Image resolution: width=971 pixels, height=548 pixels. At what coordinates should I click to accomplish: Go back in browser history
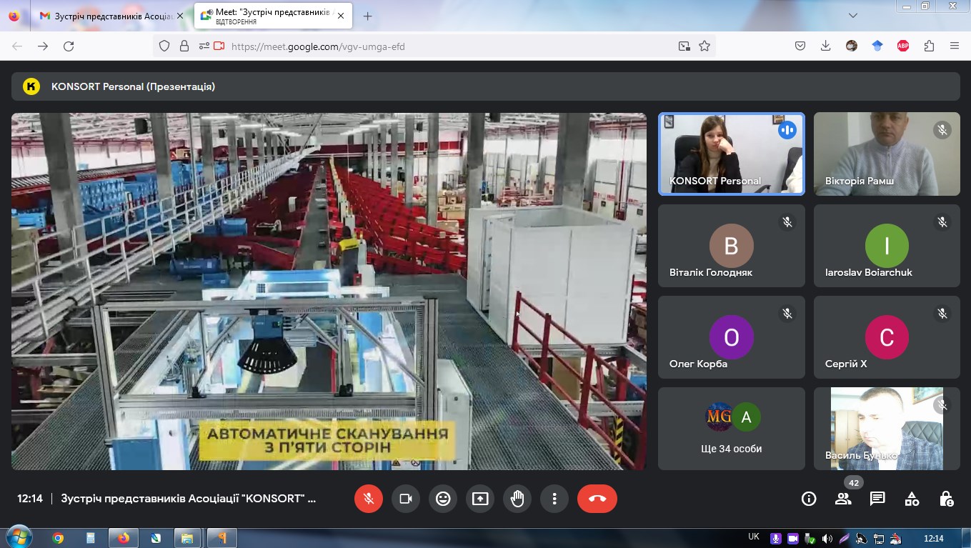point(17,46)
